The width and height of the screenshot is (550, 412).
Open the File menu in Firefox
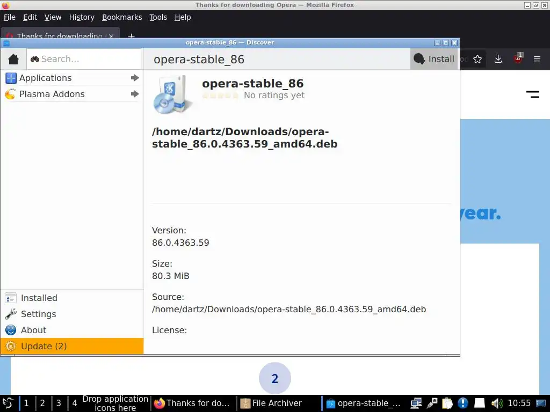pyautogui.click(x=10, y=17)
